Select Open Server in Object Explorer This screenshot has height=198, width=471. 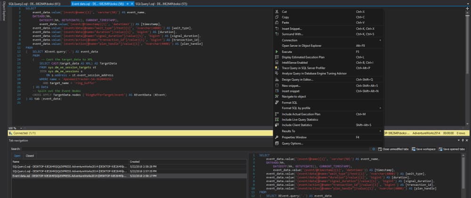coord(328,46)
